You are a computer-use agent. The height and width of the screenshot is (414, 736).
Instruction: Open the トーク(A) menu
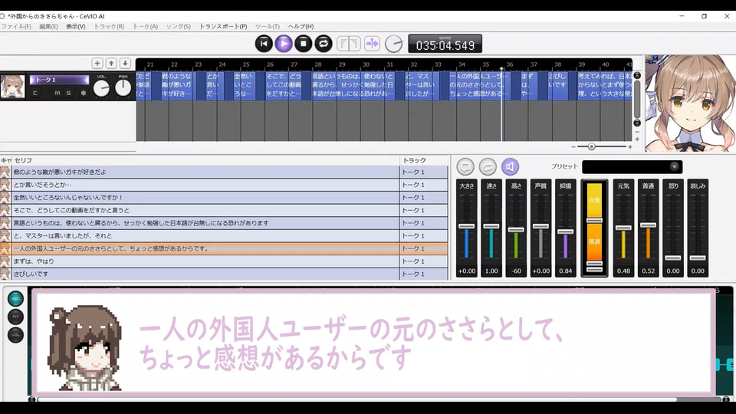tap(145, 27)
